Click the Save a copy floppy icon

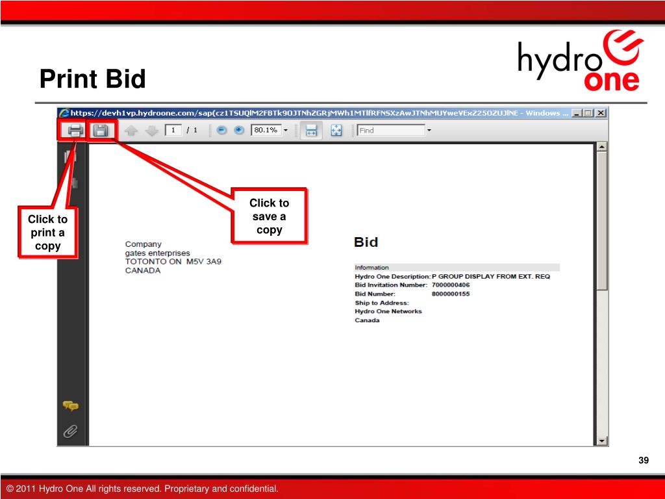101,130
